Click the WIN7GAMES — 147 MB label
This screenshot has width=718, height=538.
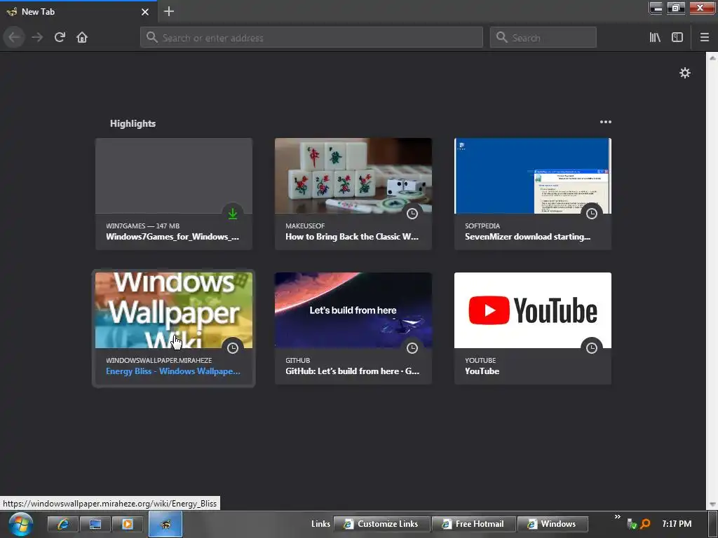point(143,226)
